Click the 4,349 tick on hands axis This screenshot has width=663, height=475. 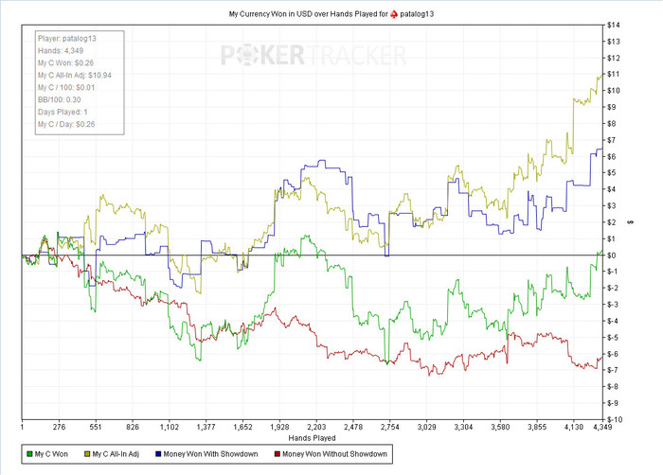coord(602,428)
